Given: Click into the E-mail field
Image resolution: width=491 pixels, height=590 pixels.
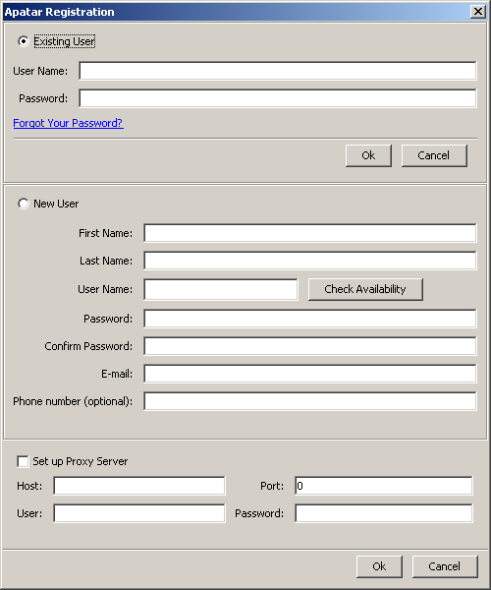Looking at the screenshot, I should coord(310,374).
